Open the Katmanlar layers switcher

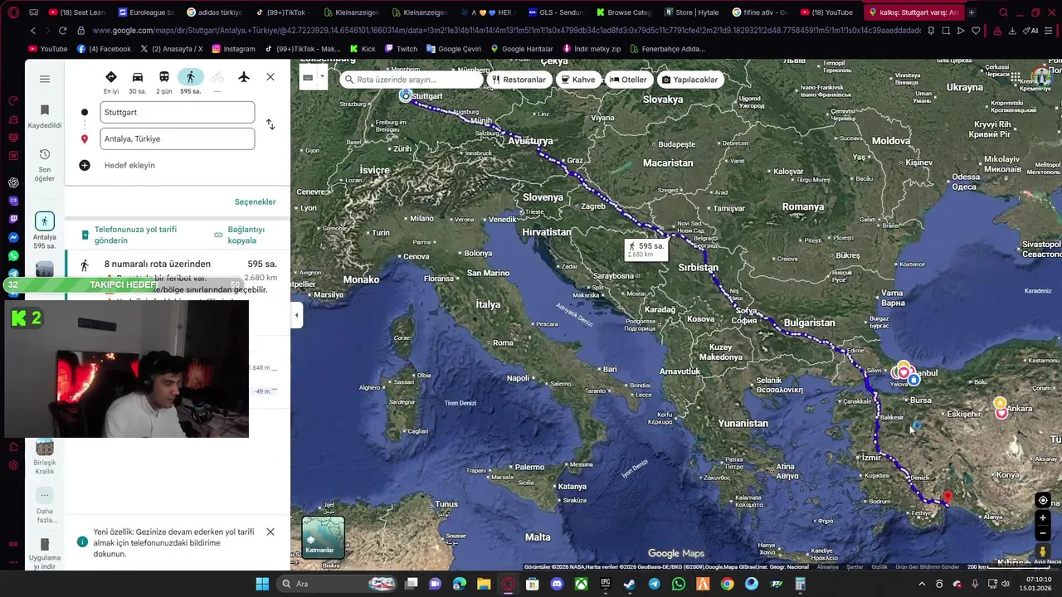point(323,536)
